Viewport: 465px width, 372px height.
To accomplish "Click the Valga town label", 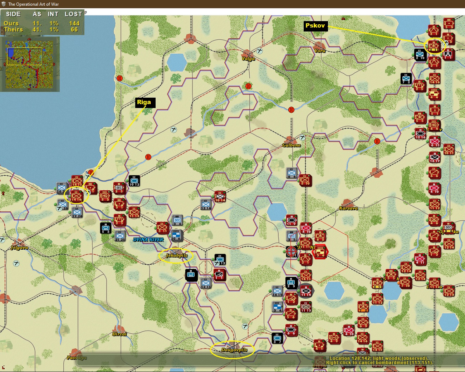I will click(248, 59).
